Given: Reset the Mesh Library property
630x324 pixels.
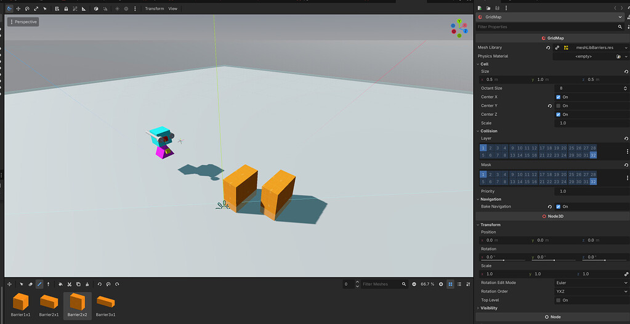Looking at the screenshot, I should click(548, 47).
